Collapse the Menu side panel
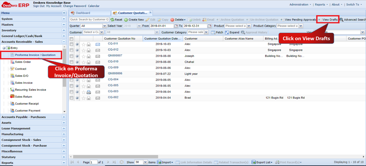 pos(64,13)
